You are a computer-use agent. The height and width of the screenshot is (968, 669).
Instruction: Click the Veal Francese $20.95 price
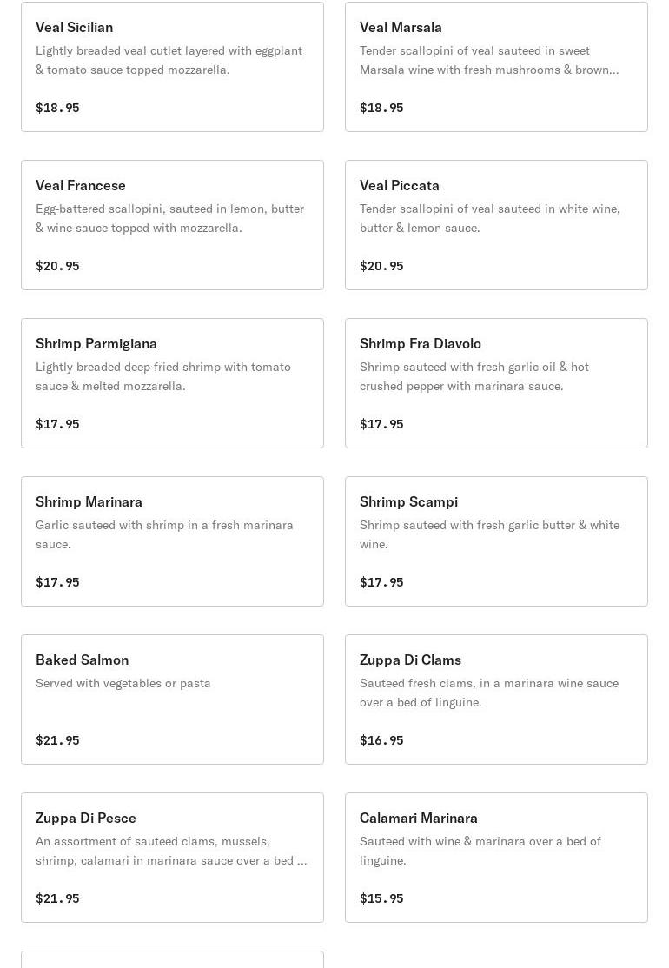[x=57, y=266]
